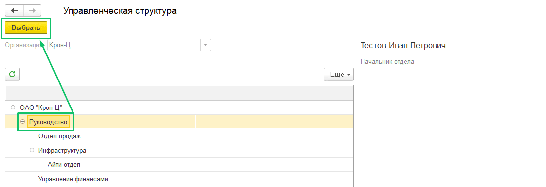Screen dimensions: 546x187
Task: Select Отдел продаж in the tree
Action: [60, 136]
